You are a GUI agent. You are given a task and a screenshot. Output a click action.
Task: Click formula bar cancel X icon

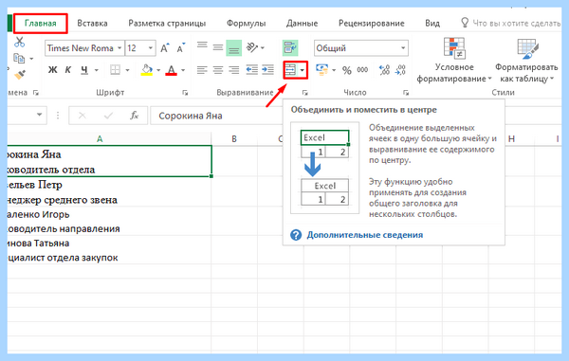pos(82,116)
